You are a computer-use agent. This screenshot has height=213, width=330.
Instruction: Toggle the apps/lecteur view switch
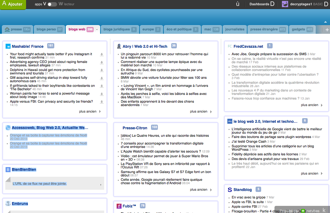(x=52, y=4)
